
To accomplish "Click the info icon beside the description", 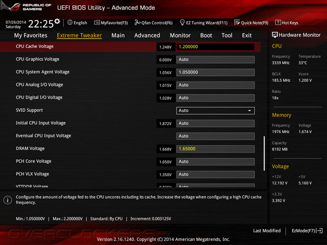I will tap(8, 200).
